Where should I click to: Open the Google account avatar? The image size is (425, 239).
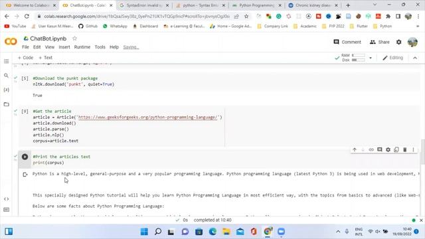[412, 42]
